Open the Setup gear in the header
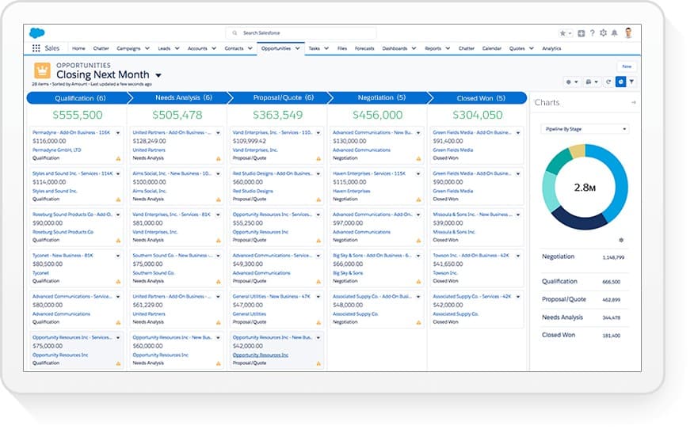Viewport: 694px width, 433px height. (x=603, y=33)
